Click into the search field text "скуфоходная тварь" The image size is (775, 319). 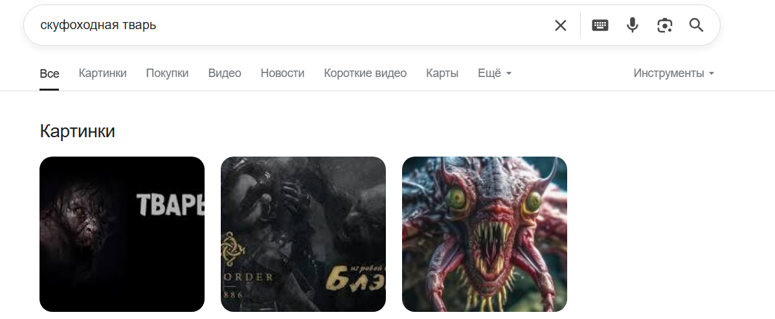pos(98,25)
